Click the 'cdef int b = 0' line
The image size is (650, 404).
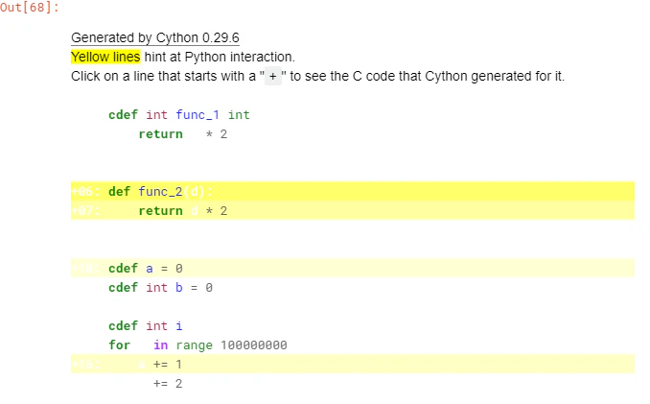point(160,288)
